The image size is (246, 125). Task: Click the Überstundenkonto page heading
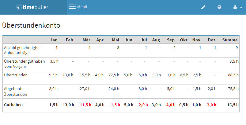pyautogui.click(x=31, y=25)
